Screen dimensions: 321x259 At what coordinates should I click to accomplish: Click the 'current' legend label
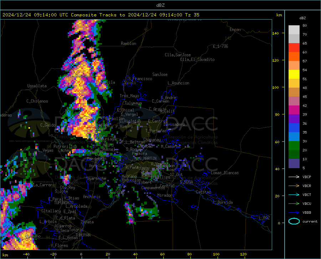(310, 221)
